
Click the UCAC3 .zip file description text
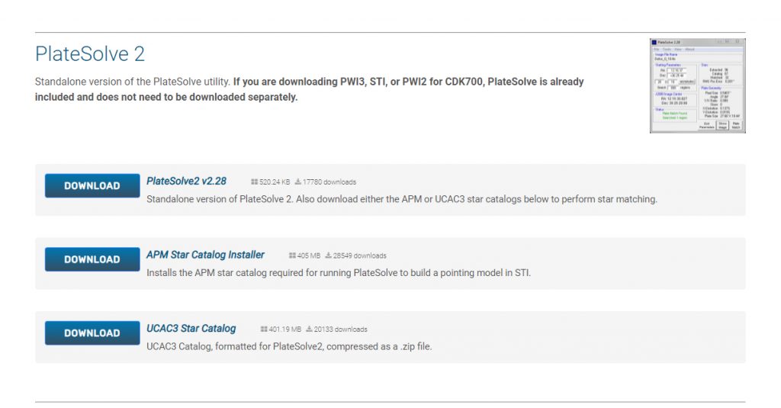coord(289,346)
